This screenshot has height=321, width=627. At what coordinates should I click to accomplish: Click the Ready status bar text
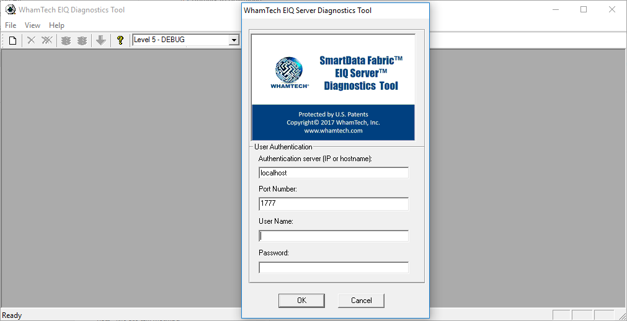12,315
